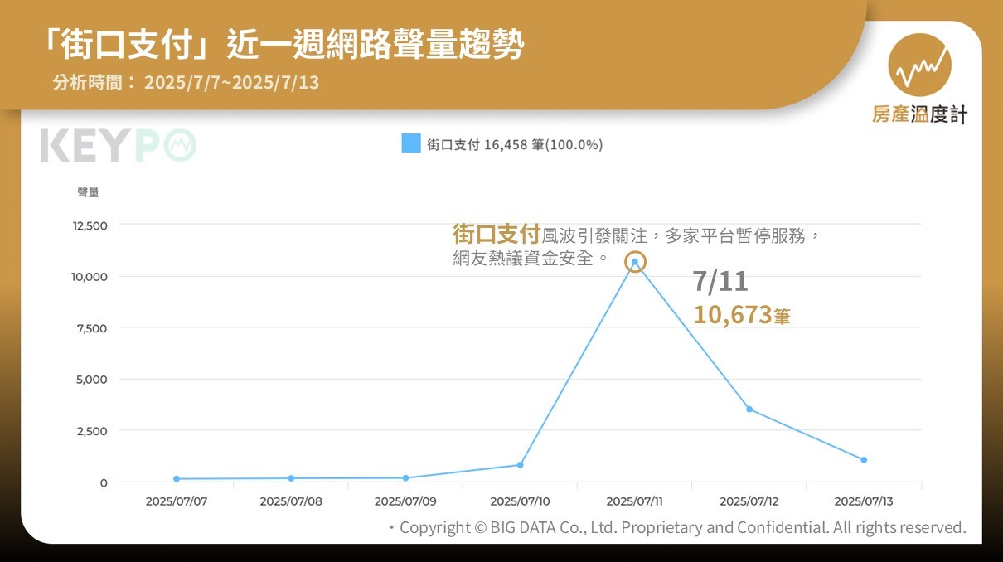This screenshot has height=562, width=1003.
Task: Select the peak data point on 2025/07/11
Action: point(635,262)
